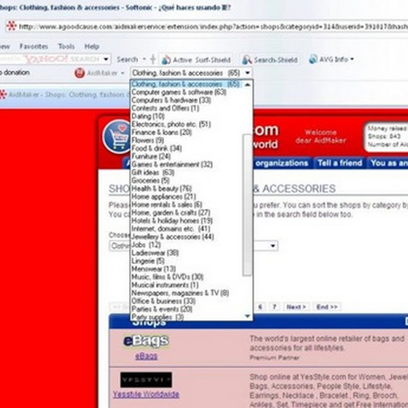Click the Search toolbar button
The width and height of the screenshot is (408, 408).
tap(127, 59)
